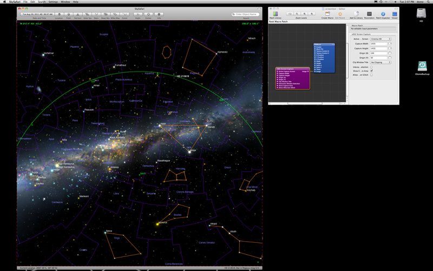This screenshot has width=433, height=271.
Task: Open the Window menu
Action: (x=65, y=2)
